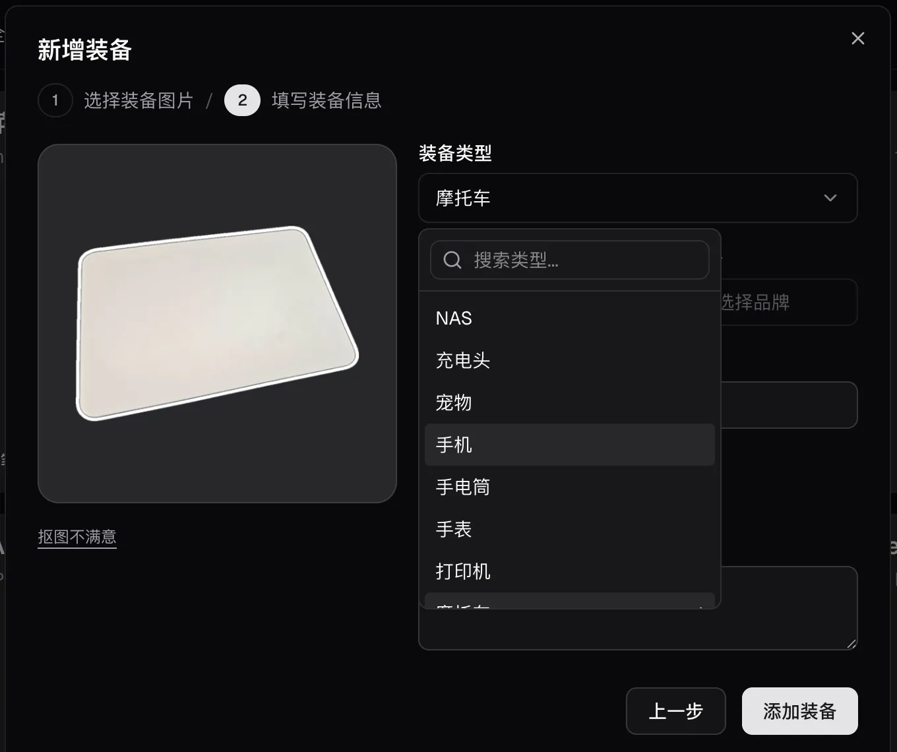
Task: Open the 装备类型 dropdown chevron
Action: click(x=830, y=198)
